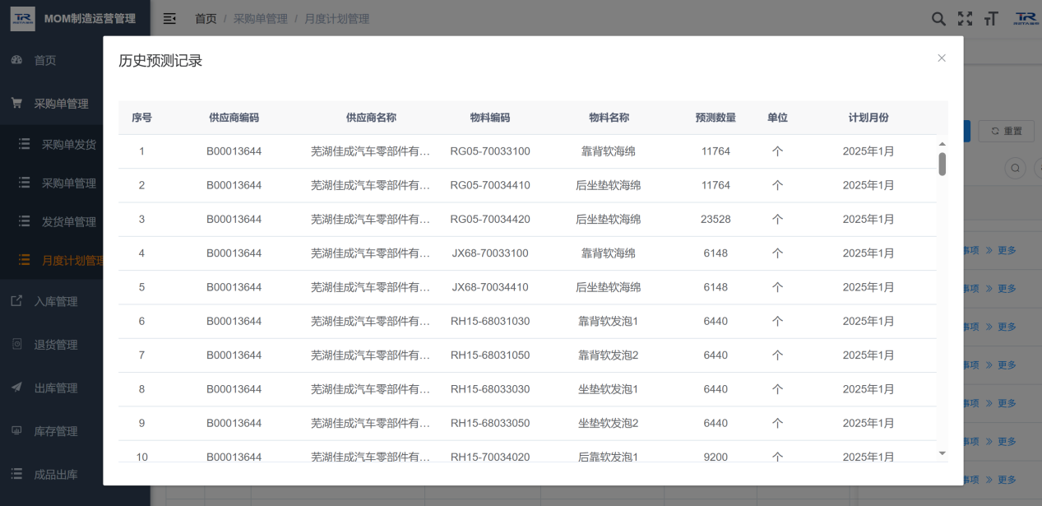Click material name 后靠软发泡1

[x=609, y=457]
